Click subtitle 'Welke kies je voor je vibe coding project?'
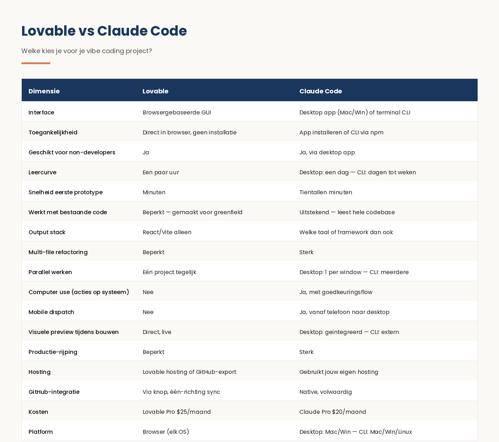This screenshot has width=499, height=442. click(87, 51)
